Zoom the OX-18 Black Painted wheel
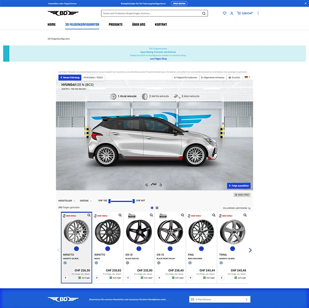The width and height of the screenshot is (309, 308). pyautogui.click(x=151, y=215)
